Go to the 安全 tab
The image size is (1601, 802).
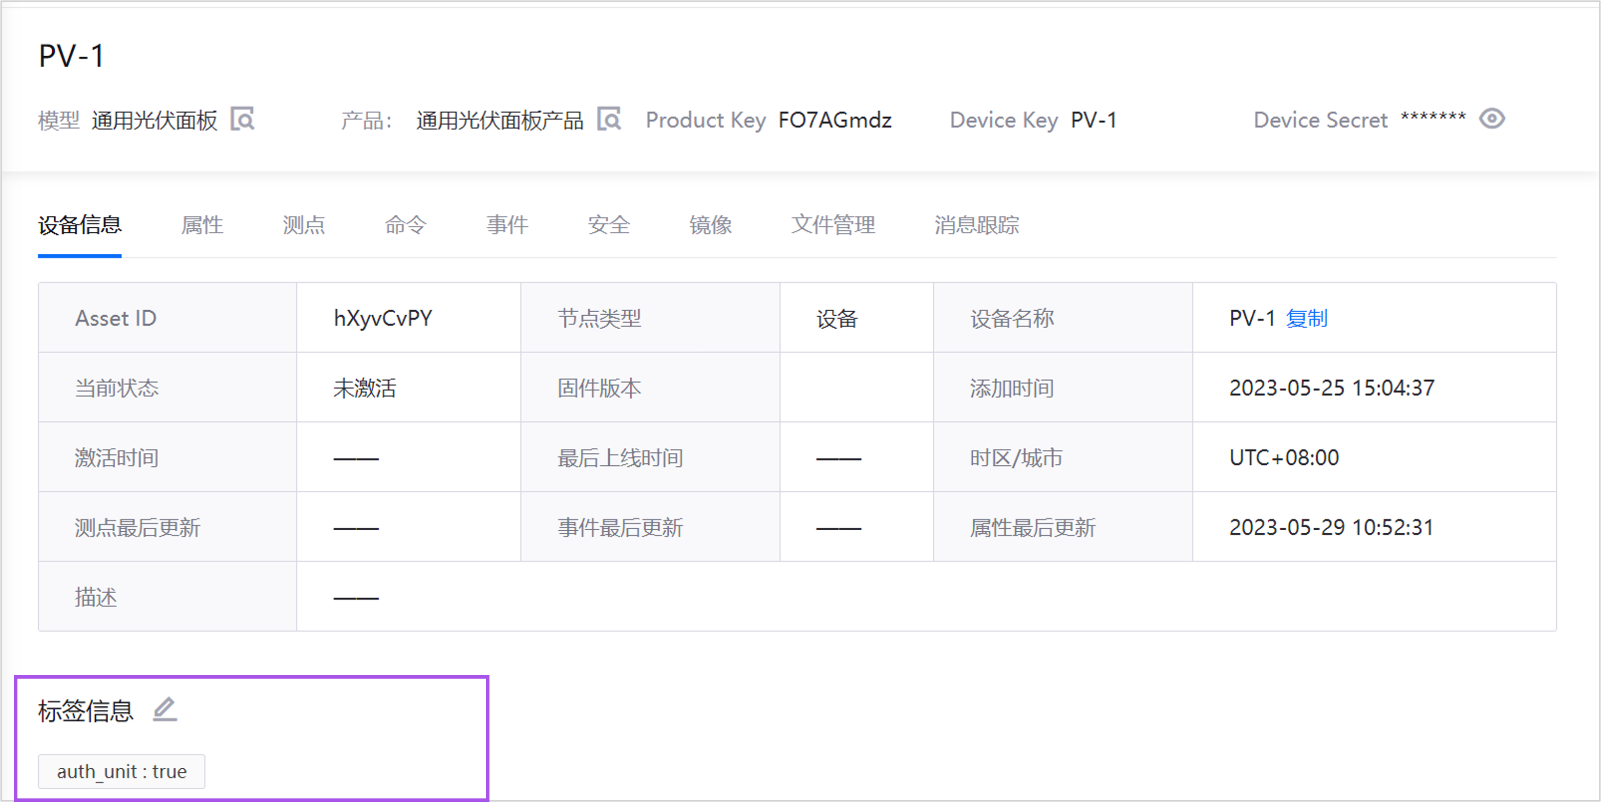pos(609,225)
